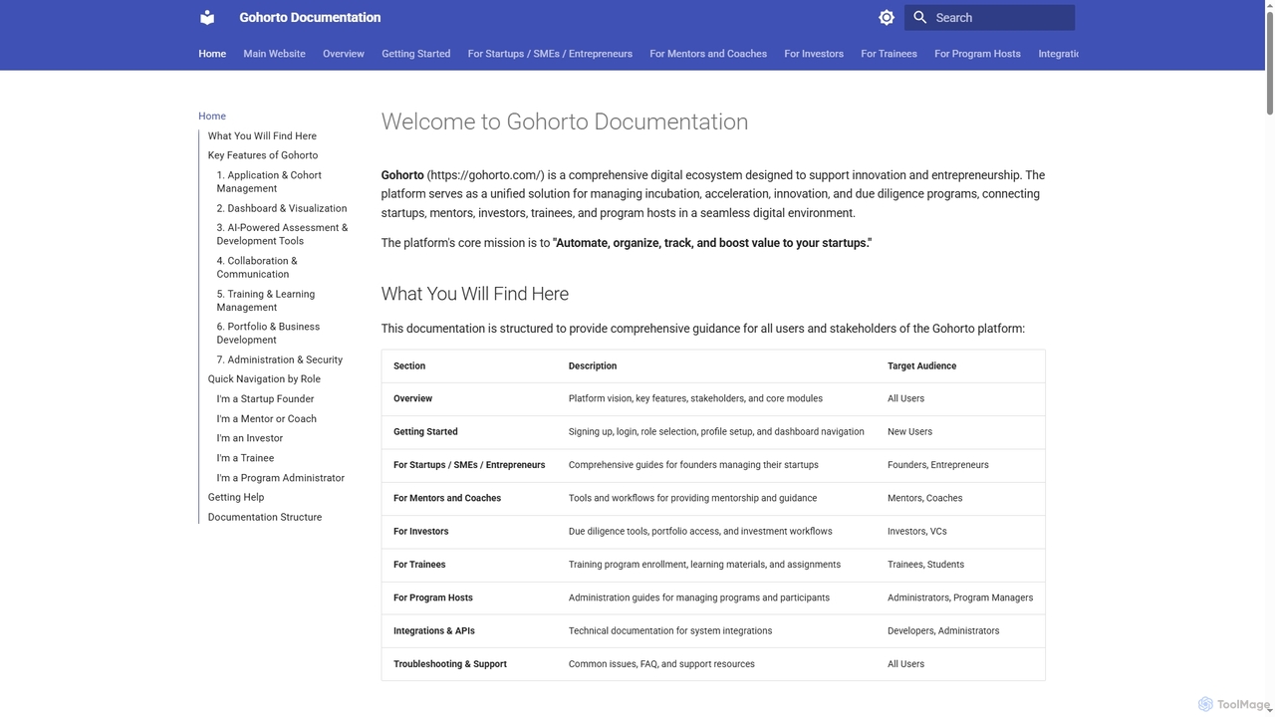Switch to the Overview tab
This screenshot has height=717, width=1275.
click(x=344, y=54)
